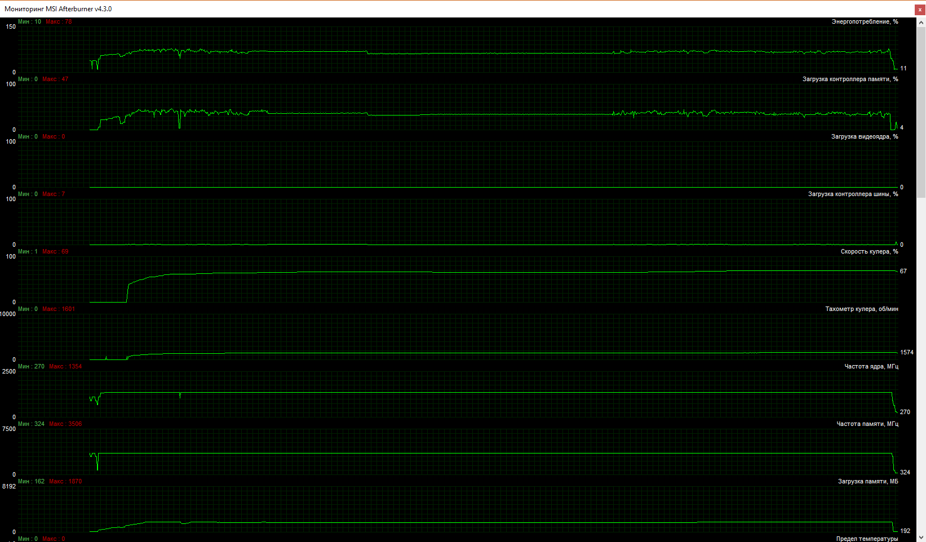The height and width of the screenshot is (542, 926).
Task: Click the 7500 axis label of memory clock graph
Action: coord(9,429)
